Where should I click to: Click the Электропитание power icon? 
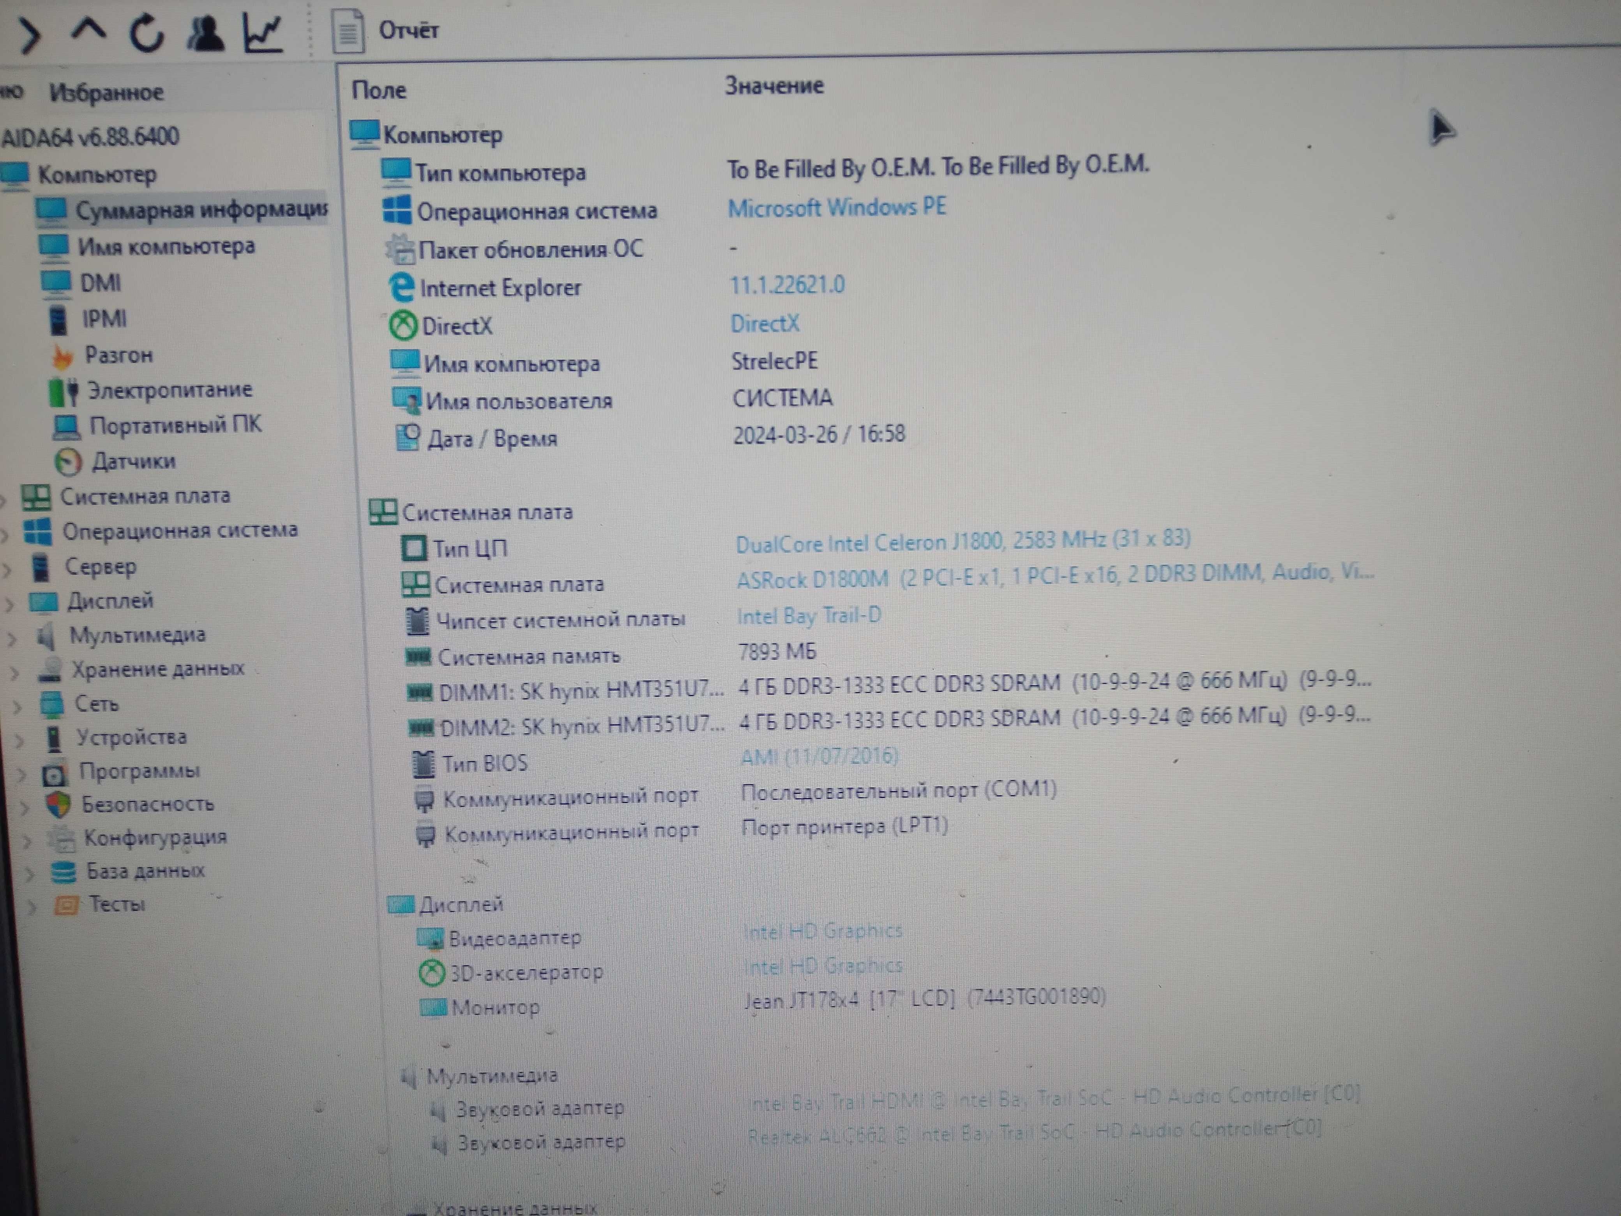point(64,391)
